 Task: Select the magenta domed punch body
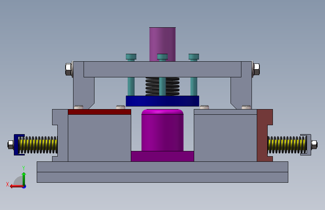coord(163,130)
